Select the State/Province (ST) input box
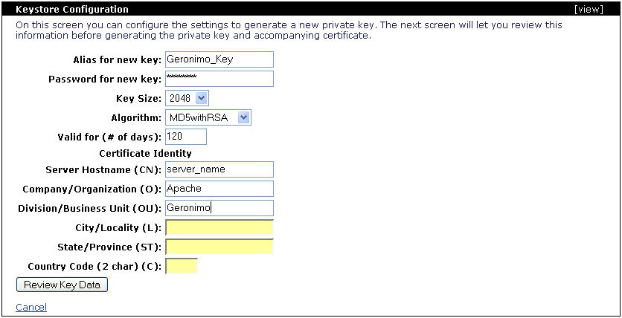The height and width of the screenshot is (318, 622). (219, 247)
